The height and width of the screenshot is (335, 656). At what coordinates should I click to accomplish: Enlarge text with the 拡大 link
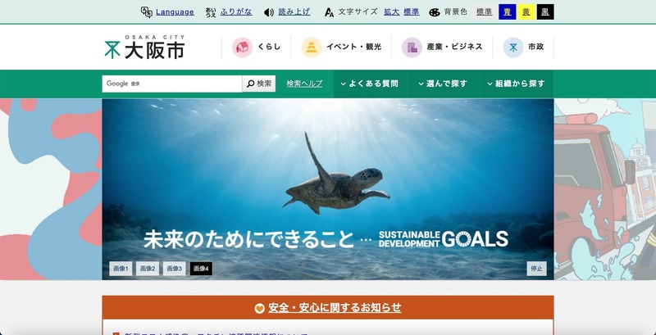pyautogui.click(x=392, y=12)
